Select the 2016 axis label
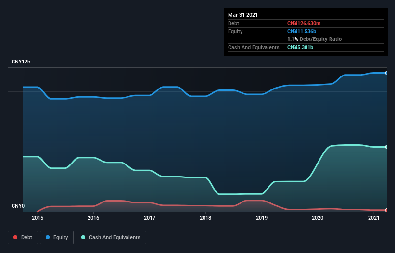Viewport: 395px width, 253px height. point(93,218)
